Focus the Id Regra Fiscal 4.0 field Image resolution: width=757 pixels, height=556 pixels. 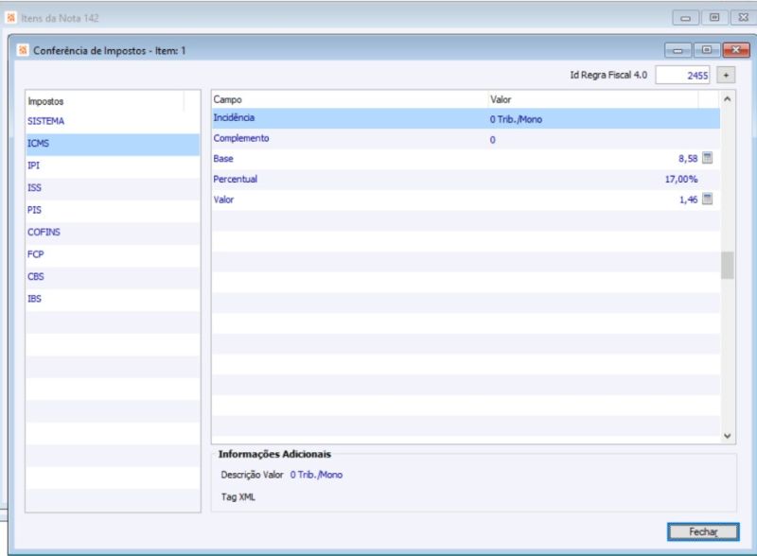coord(682,76)
